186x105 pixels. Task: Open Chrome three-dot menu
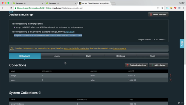183,8
